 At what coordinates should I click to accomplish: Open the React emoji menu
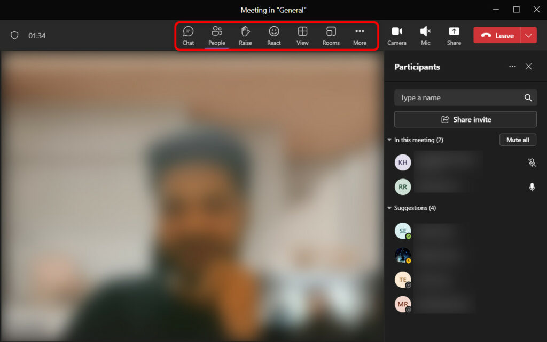coord(273,35)
